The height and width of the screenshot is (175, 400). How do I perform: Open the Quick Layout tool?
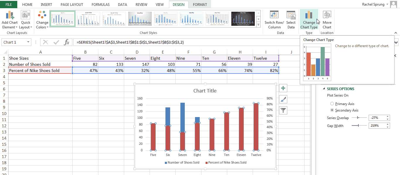pyautogui.click(x=25, y=15)
